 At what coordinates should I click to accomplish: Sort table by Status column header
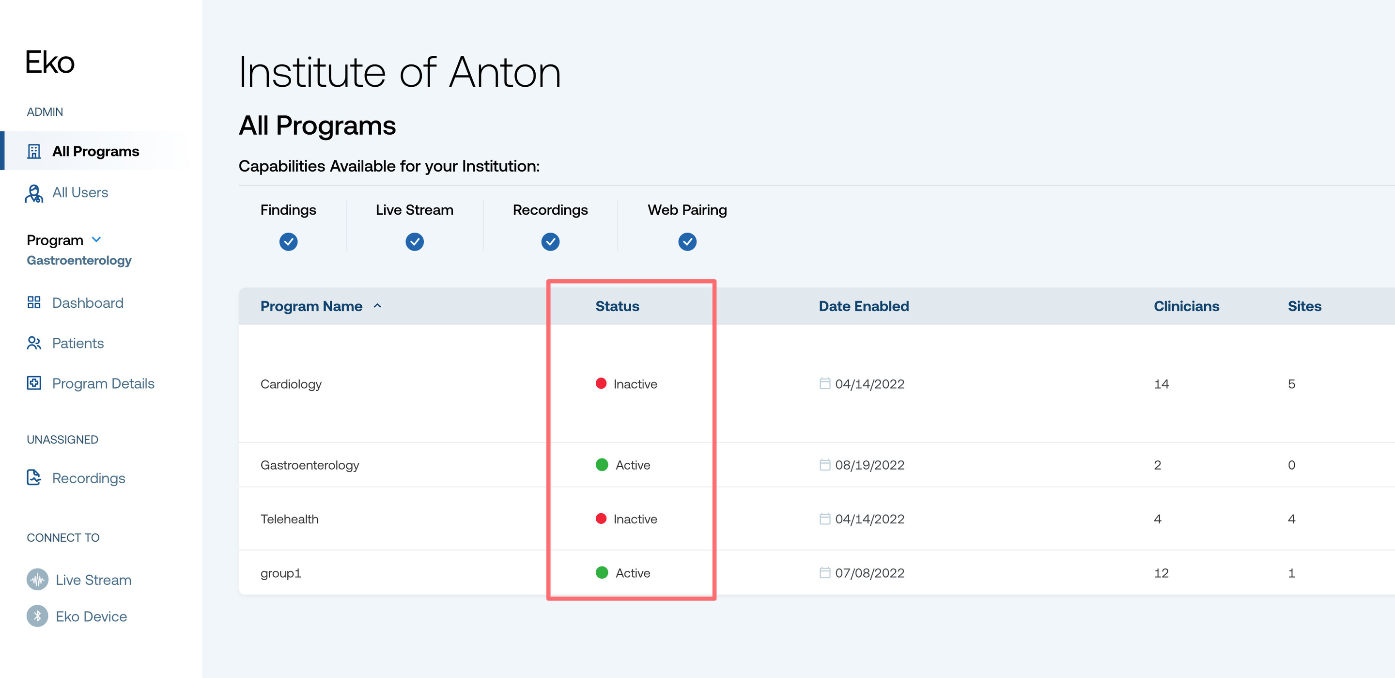point(617,306)
